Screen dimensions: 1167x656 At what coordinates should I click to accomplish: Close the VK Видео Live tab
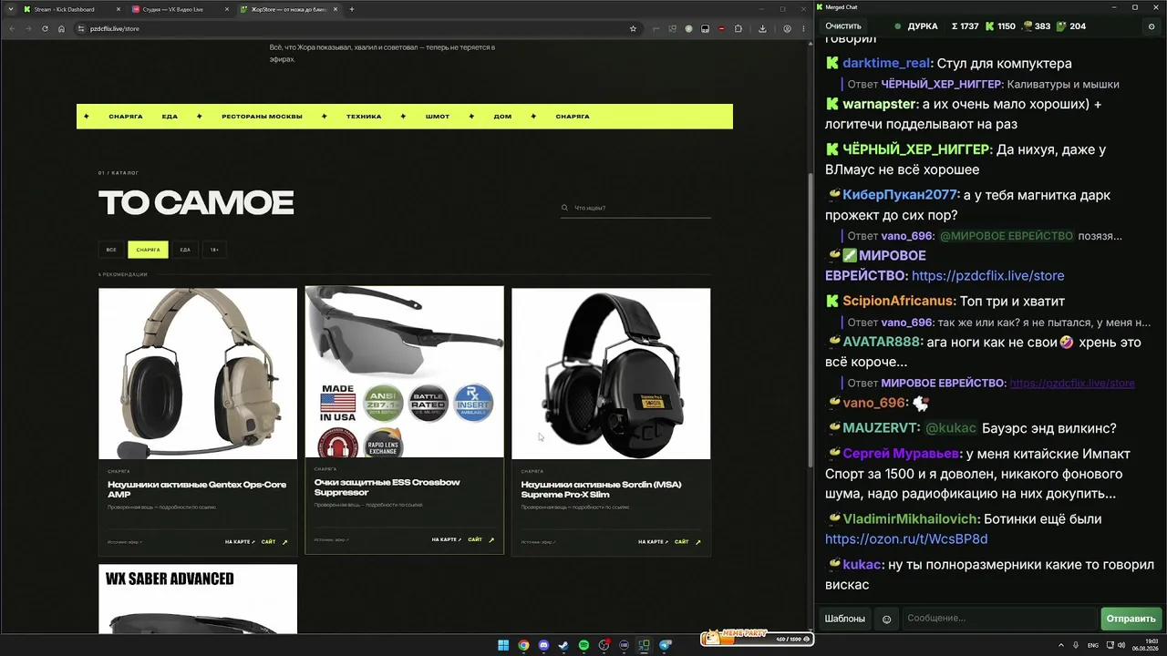(226, 9)
